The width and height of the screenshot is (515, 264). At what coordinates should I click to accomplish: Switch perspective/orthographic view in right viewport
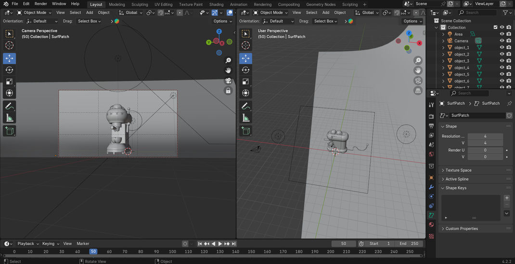(x=418, y=90)
